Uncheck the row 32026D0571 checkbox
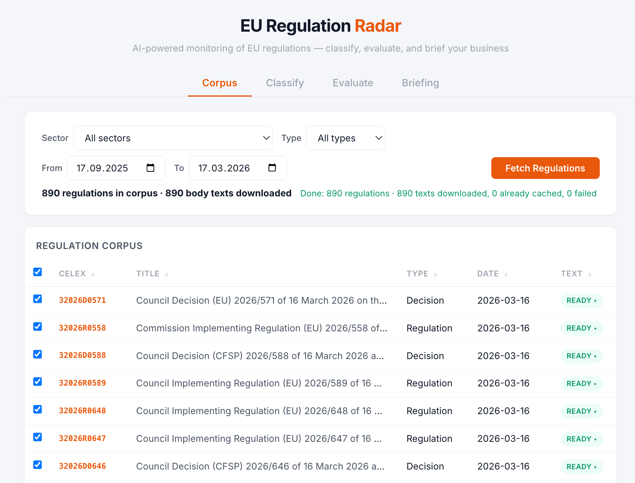Image resolution: width=635 pixels, height=483 pixels. coord(38,299)
